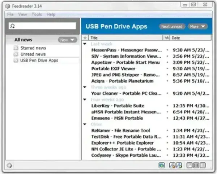The image size is (217, 174).
Task: Click the rightmost layout view icon in status bar
Action: pos(203,165)
